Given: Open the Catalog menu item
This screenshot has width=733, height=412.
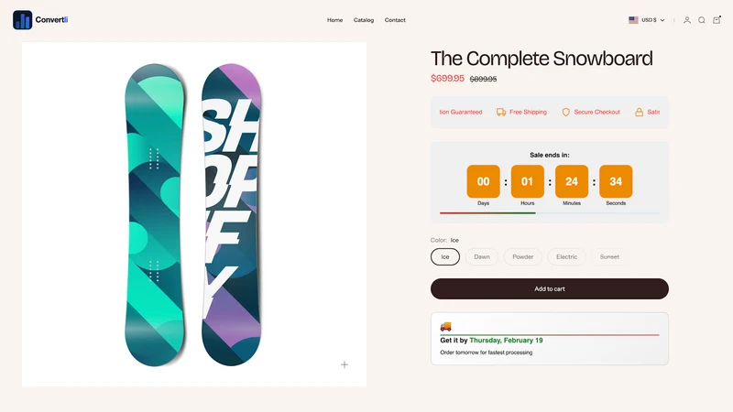Looking at the screenshot, I should coord(364,20).
